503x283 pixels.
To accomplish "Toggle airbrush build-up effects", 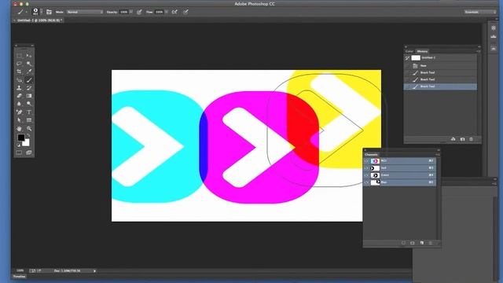I will point(174,12).
